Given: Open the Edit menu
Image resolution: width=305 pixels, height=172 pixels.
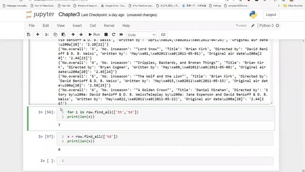Looking at the screenshot, I should tap(46, 25).
